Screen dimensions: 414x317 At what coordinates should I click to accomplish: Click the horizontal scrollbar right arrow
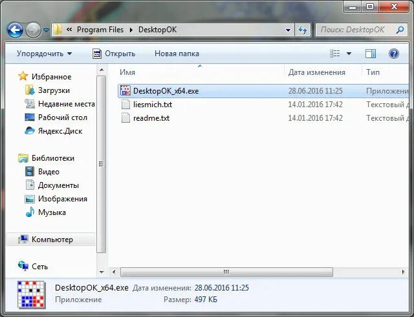(x=403, y=272)
